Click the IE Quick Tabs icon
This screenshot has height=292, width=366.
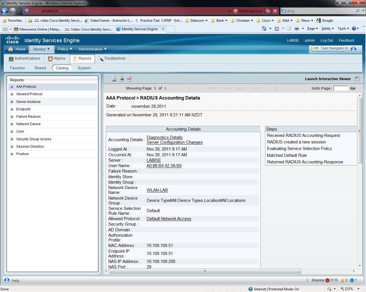click(x=5, y=29)
